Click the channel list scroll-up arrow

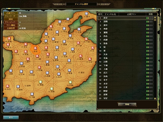click(x=155, y=17)
